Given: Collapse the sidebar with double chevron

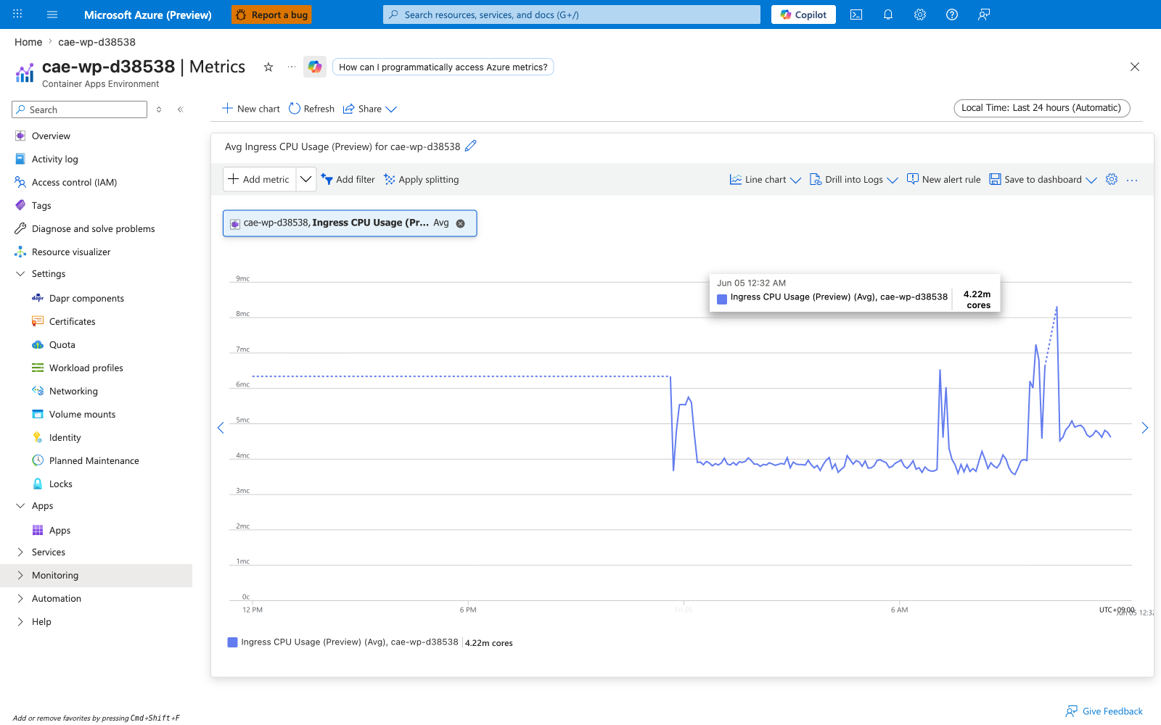Looking at the screenshot, I should 181,109.
